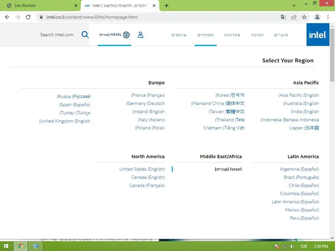Screen dimensions: 335x251
Task: Click the Google Translate icon in address bar
Action: click(283, 17)
